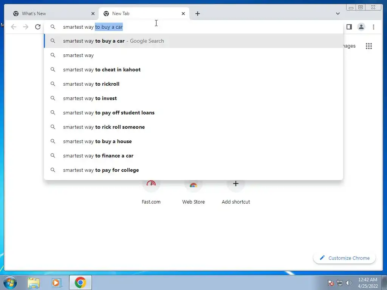The image size is (387, 290).
Task: Reload the page with refresh icon
Action: click(38, 27)
